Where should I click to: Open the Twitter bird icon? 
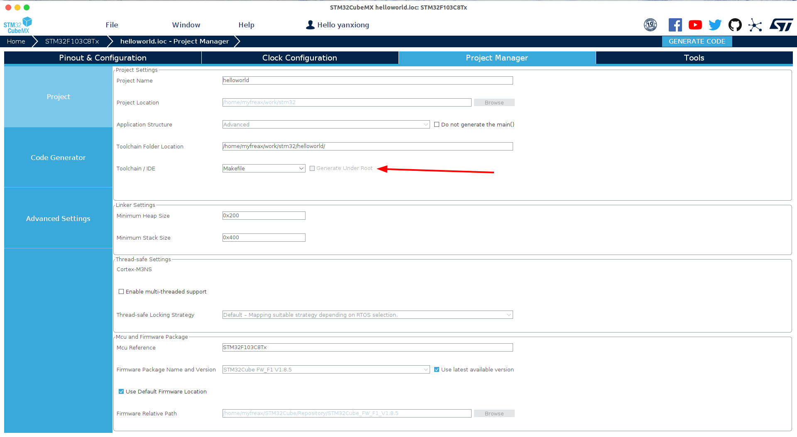pyautogui.click(x=715, y=25)
